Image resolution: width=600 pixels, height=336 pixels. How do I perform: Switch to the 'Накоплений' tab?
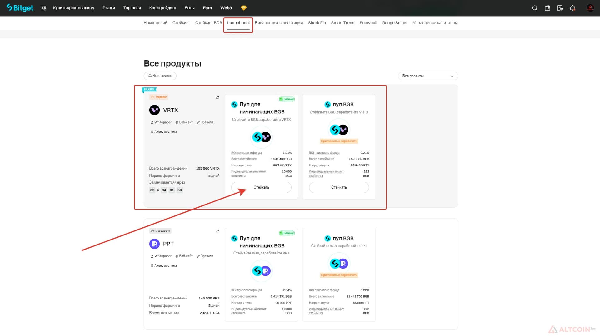[x=155, y=23]
